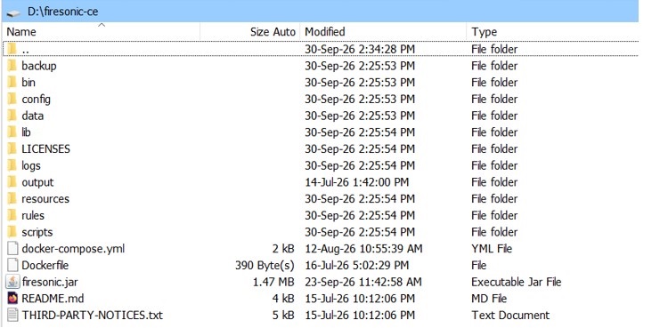This screenshot has width=668, height=328.
Task: Click the 30-Sep-26 2:34:28 PM date
Action: coord(360,49)
